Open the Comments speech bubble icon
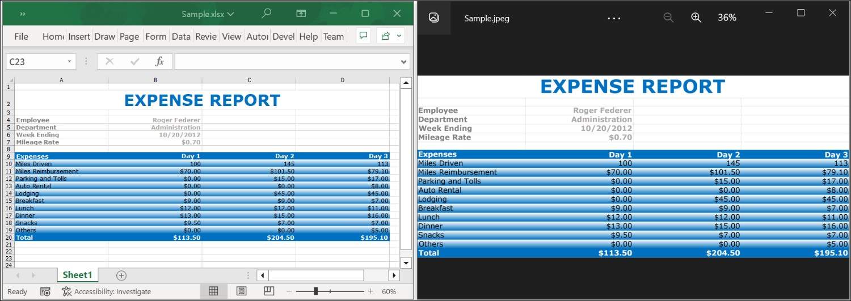Viewport: 851px width, 301px height. [364, 36]
